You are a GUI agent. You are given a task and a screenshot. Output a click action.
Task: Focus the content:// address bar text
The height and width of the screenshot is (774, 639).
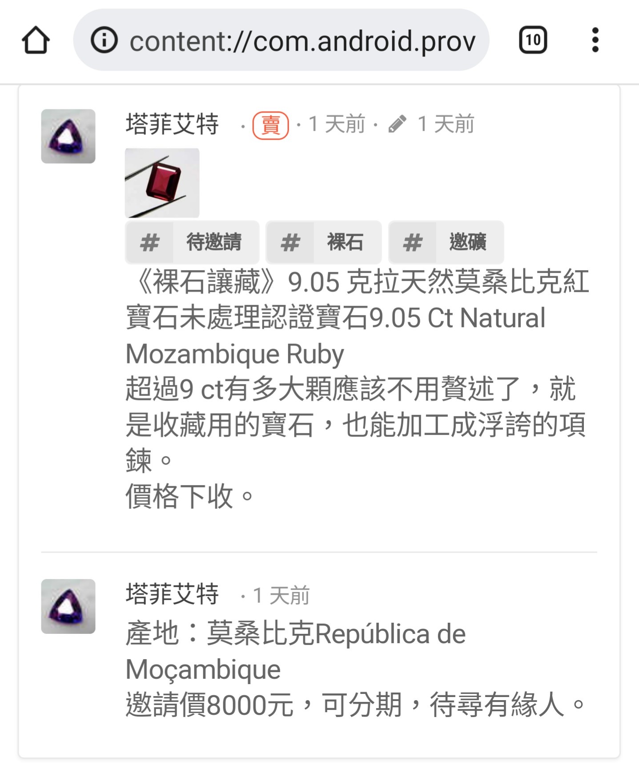tap(302, 41)
